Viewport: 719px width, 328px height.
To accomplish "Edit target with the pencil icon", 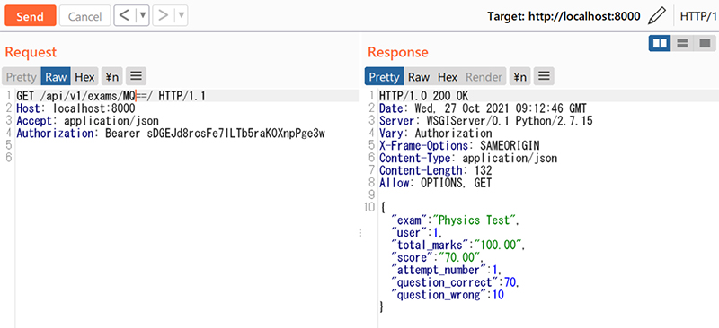I will [x=657, y=16].
